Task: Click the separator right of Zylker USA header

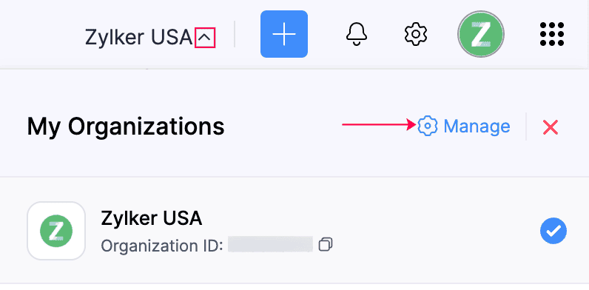Action: click(235, 34)
